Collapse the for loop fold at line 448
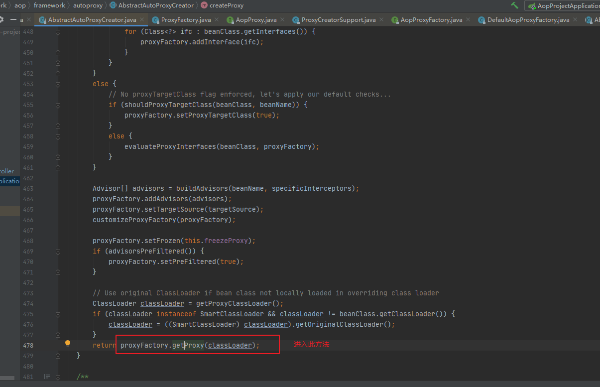The height and width of the screenshot is (387, 600). (58, 31)
